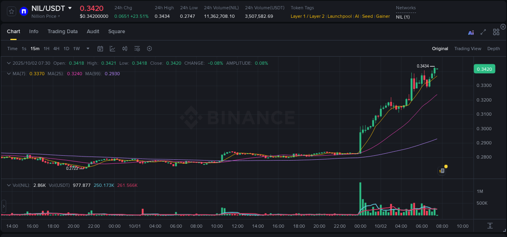Open the Ai analysis assistant

pyautogui.click(x=470, y=32)
